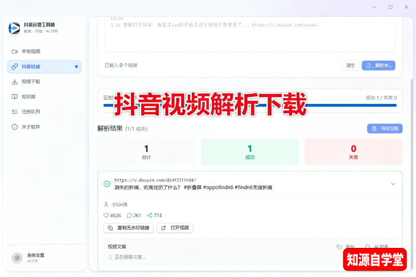The height and width of the screenshot is (277, 416).
Task: Click the list icon beside 任务队列
Action: coord(15,112)
